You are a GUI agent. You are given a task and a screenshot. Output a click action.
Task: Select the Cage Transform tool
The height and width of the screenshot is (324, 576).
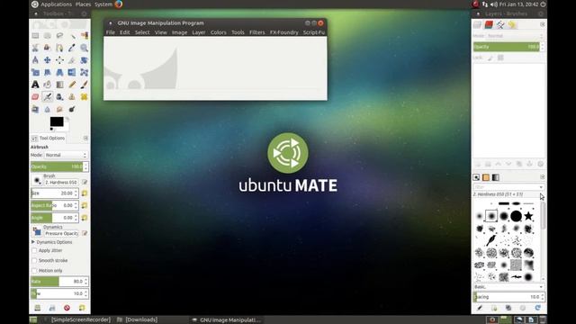(x=84, y=72)
